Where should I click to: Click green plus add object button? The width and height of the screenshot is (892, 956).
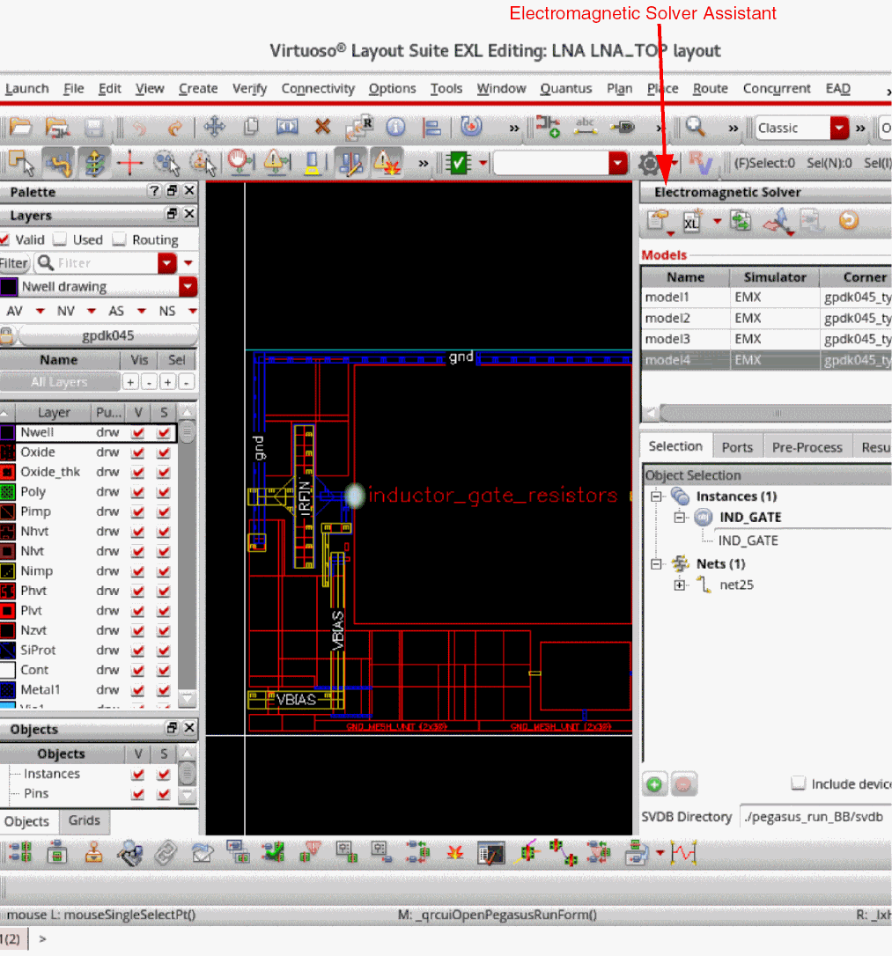[654, 783]
